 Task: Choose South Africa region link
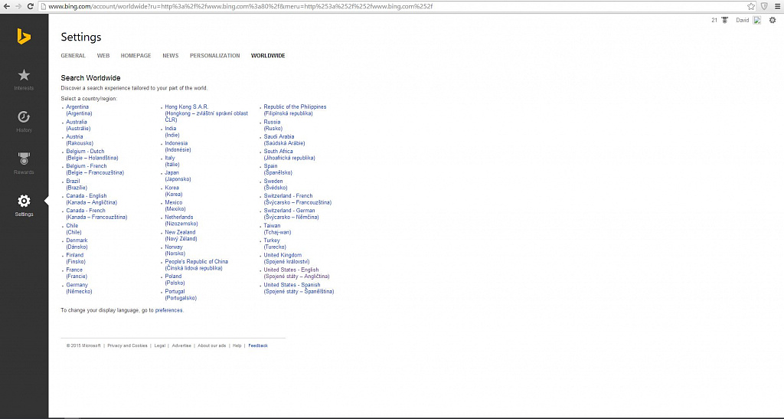coord(289,155)
